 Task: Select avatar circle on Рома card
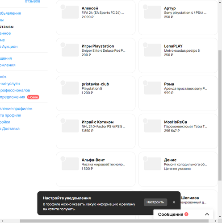tap(145, 83)
